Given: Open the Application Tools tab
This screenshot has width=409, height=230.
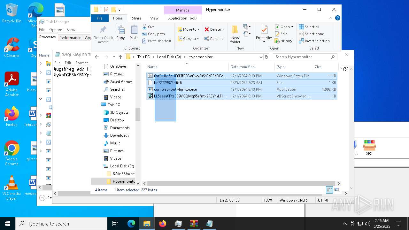Looking at the screenshot, I should click(182, 18).
